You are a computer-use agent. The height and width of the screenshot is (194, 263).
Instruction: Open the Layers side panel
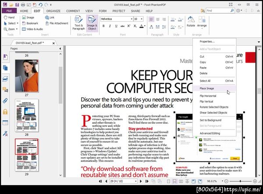5,79
